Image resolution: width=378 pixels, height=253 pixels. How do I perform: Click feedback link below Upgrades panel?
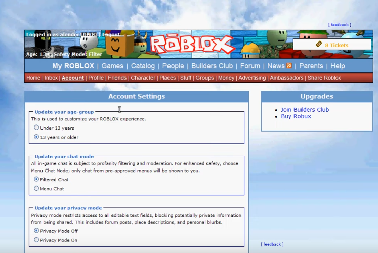click(x=272, y=244)
